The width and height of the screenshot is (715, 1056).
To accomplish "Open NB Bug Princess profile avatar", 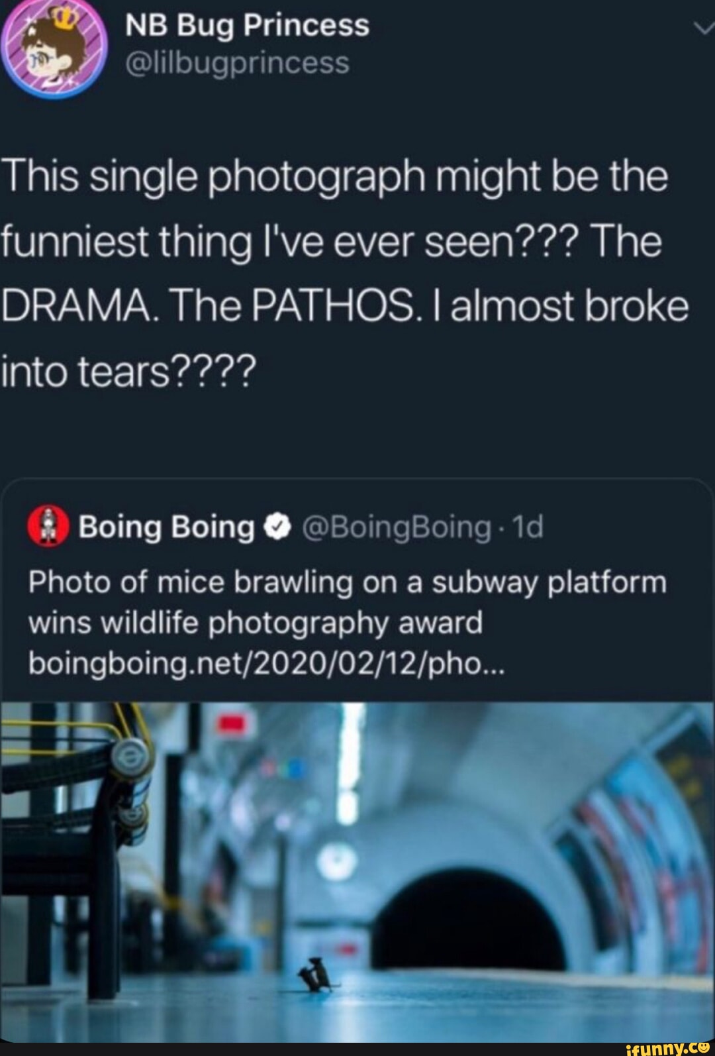I will 54,48.
